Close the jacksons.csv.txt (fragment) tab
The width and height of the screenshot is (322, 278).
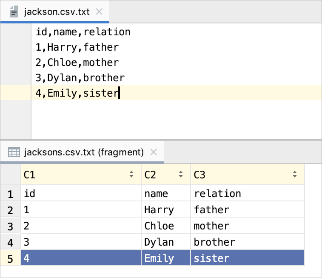154,152
